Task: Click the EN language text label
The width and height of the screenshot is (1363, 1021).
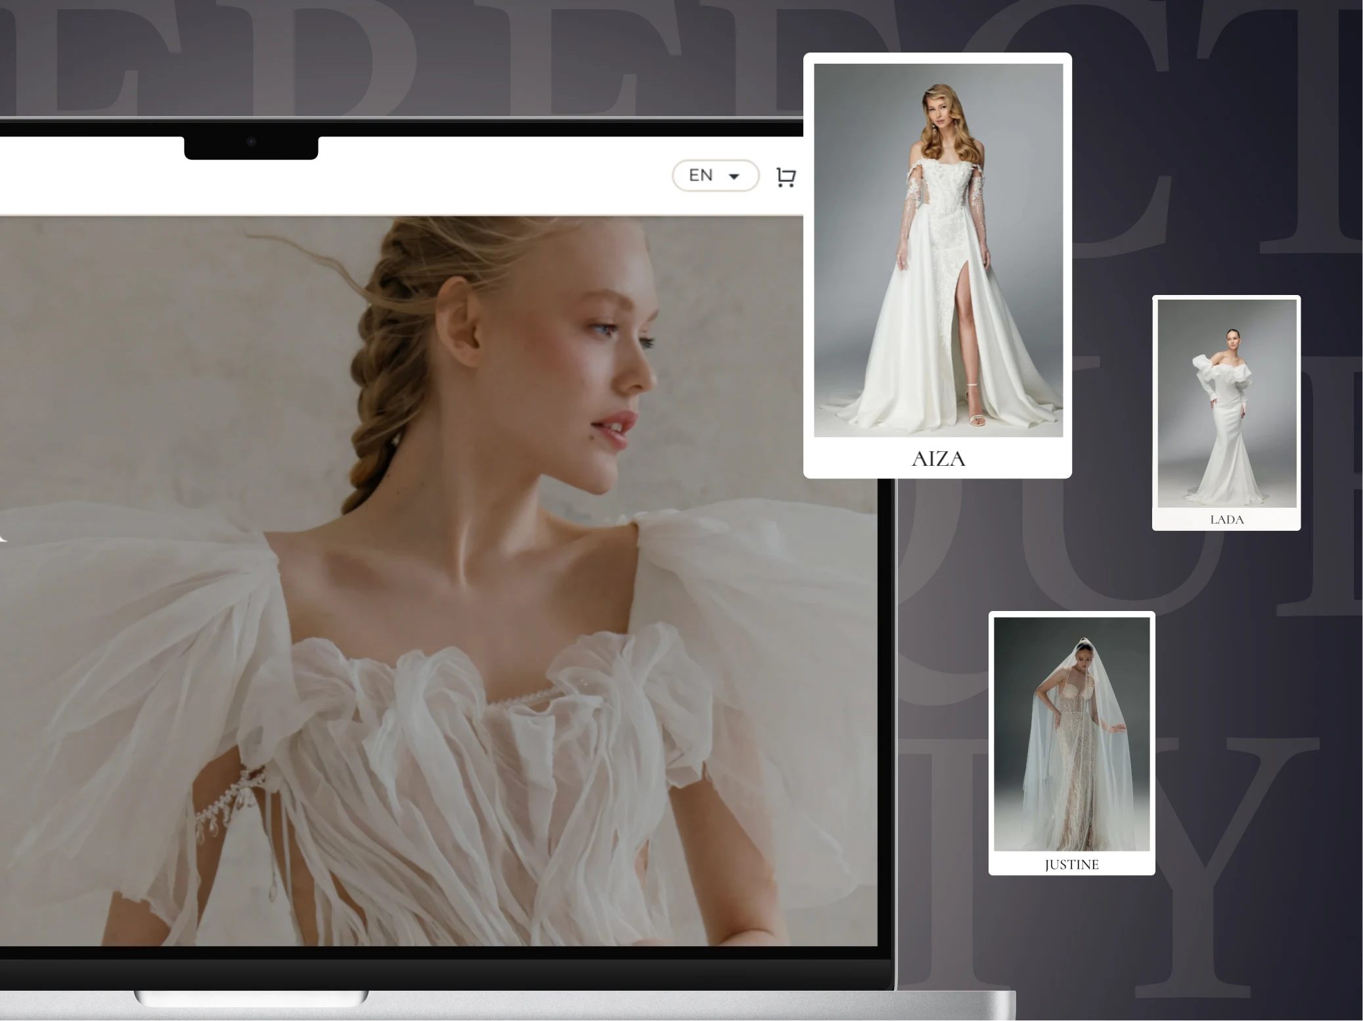Action: [700, 175]
